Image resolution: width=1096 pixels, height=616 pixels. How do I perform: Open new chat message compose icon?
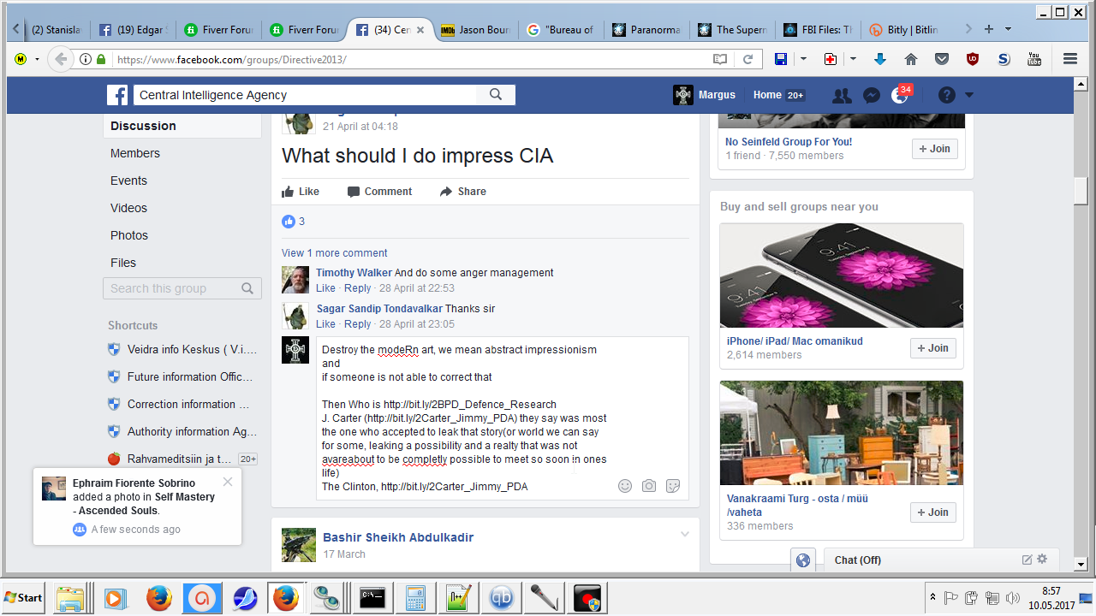point(1027,560)
